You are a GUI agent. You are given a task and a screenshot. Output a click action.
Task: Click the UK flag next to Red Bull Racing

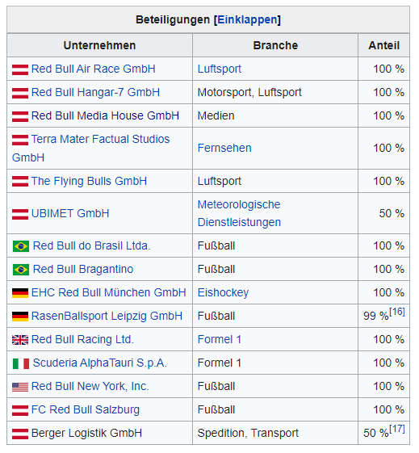(x=20, y=340)
